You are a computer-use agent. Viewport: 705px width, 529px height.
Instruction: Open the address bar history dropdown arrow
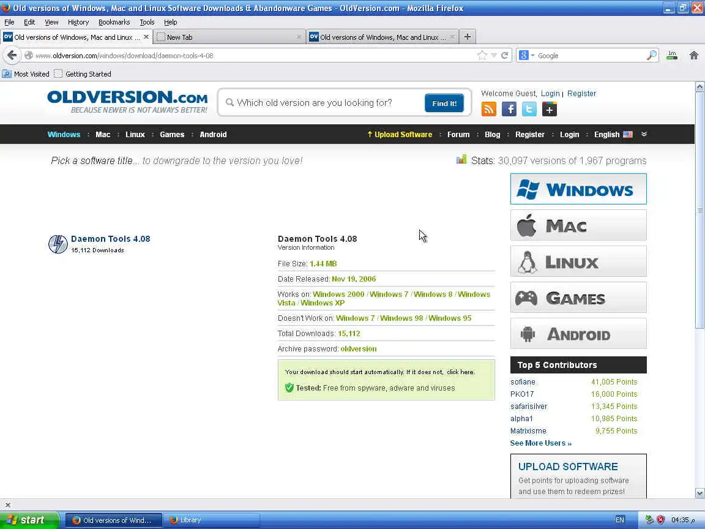pyautogui.click(x=494, y=55)
